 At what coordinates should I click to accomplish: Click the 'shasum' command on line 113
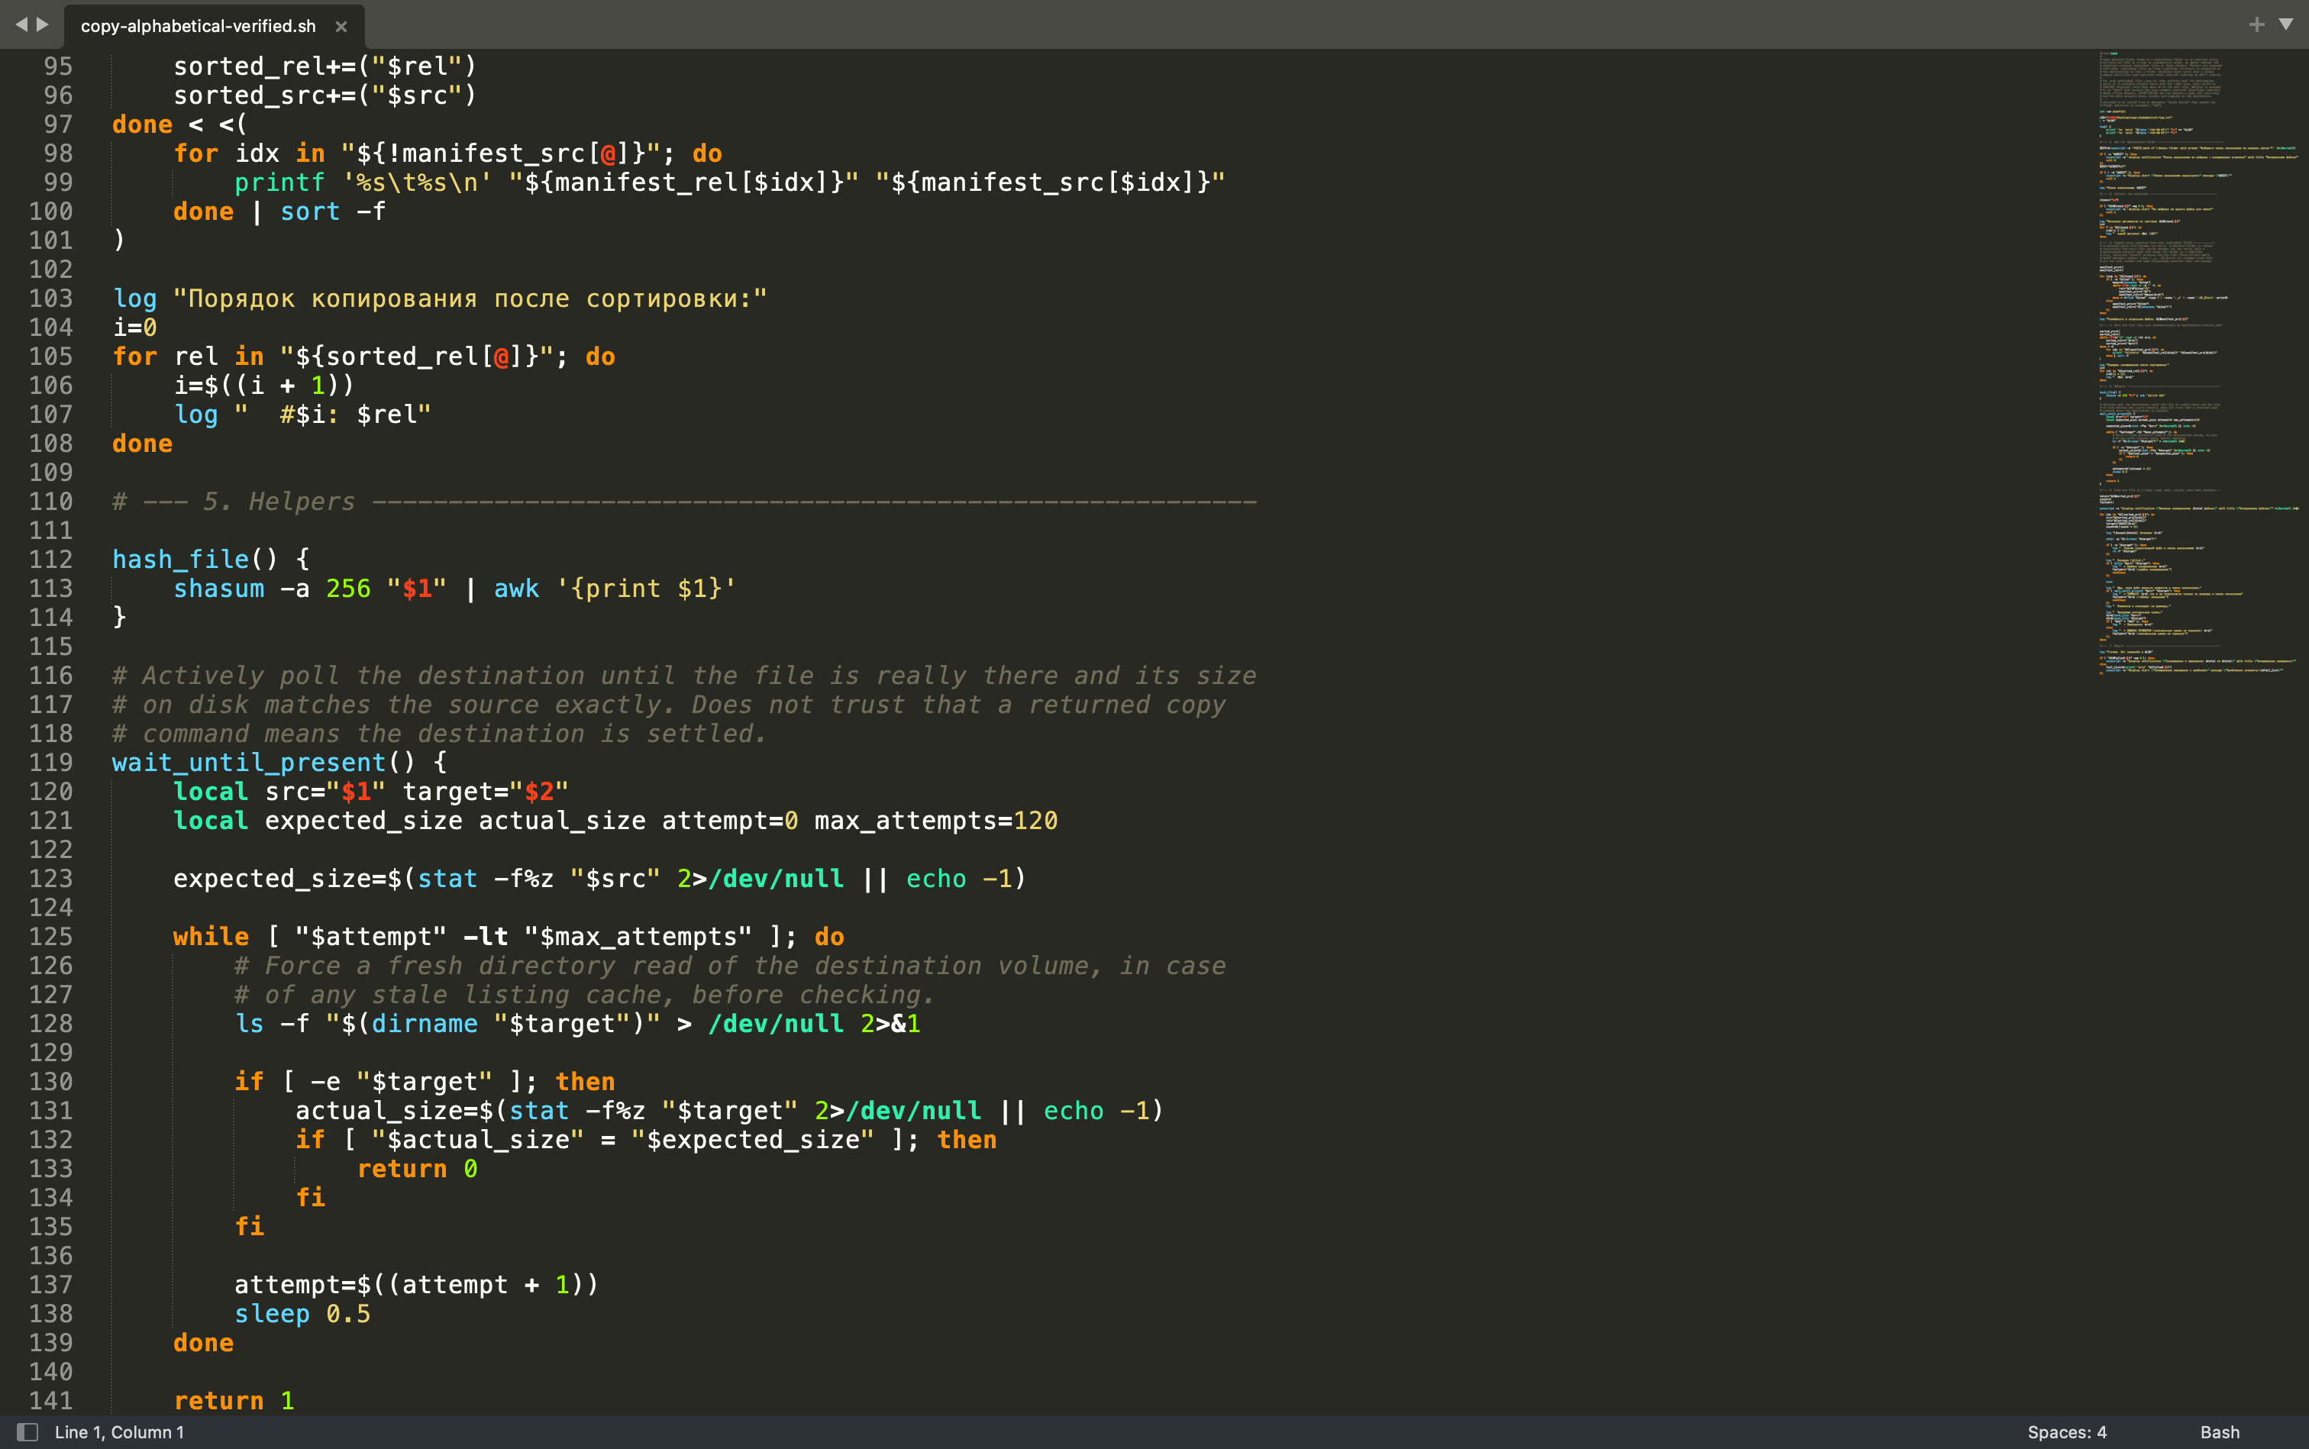(218, 589)
